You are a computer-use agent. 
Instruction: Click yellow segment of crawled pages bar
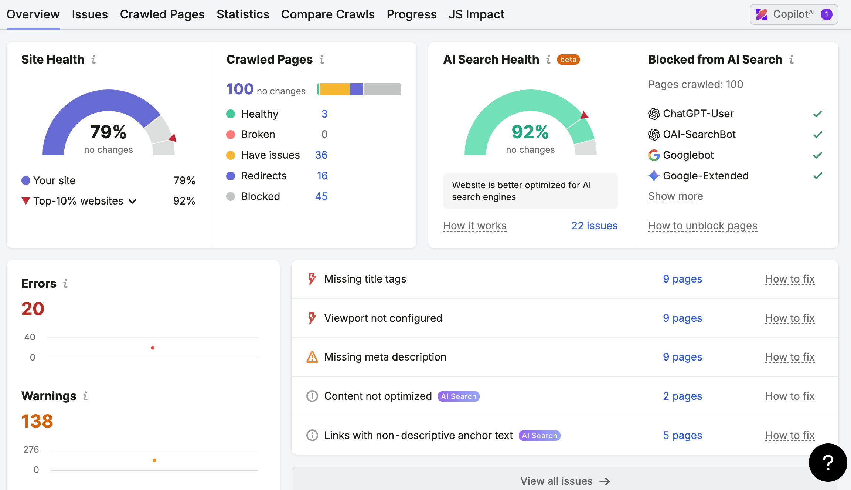click(x=334, y=89)
